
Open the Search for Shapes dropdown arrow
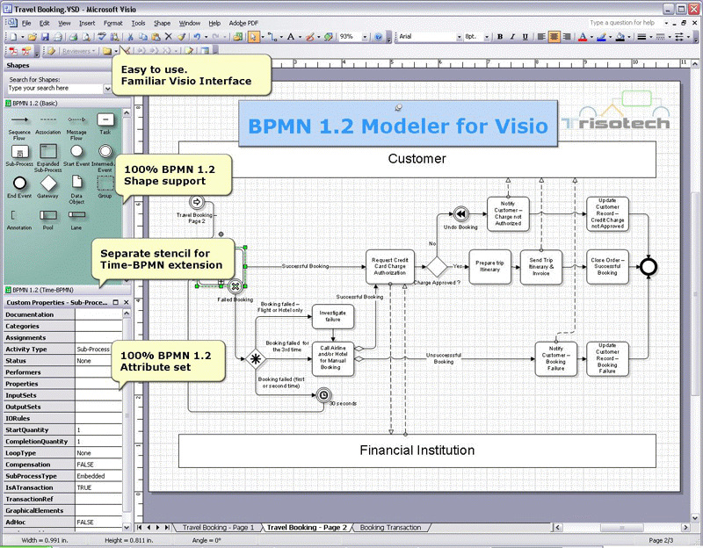coord(107,89)
